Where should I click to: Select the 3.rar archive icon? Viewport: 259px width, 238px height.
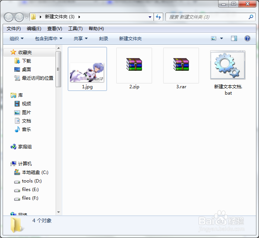(x=181, y=64)
